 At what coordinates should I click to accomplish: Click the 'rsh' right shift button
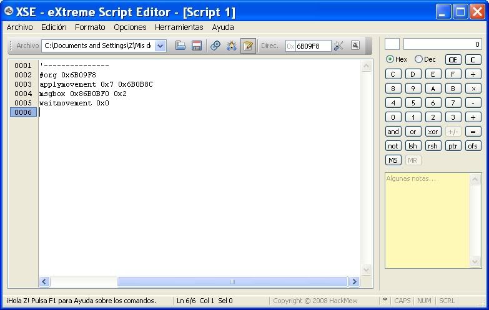point(433,146)
